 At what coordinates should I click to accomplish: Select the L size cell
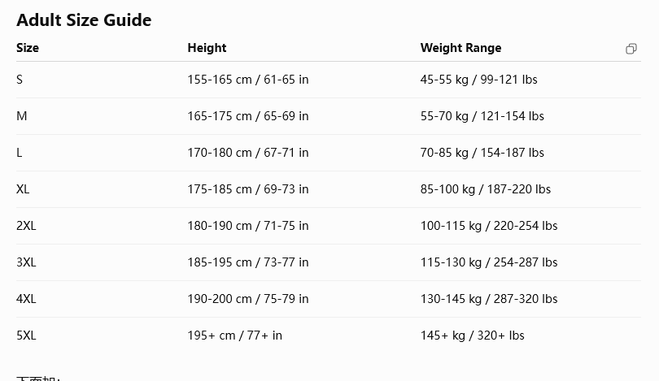[20, 153]
